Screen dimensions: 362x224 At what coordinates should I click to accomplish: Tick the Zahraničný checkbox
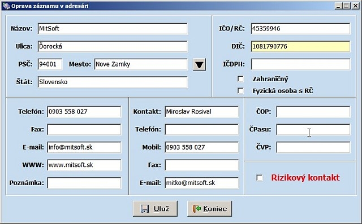pyautogui.click(x=240, y=79)
